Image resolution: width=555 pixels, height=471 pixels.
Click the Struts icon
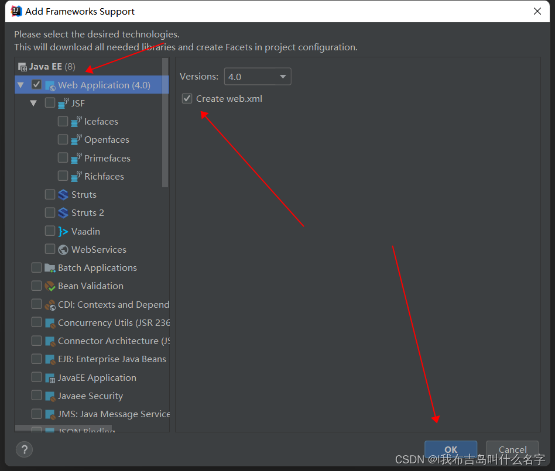[63, 195]
